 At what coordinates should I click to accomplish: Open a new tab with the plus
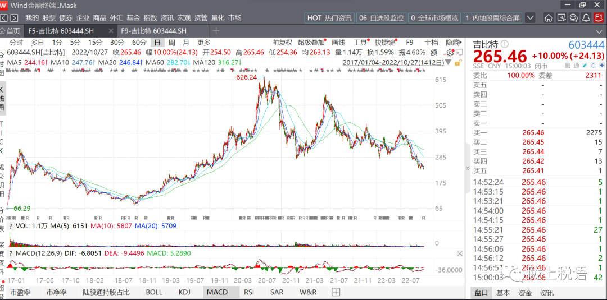216,31
